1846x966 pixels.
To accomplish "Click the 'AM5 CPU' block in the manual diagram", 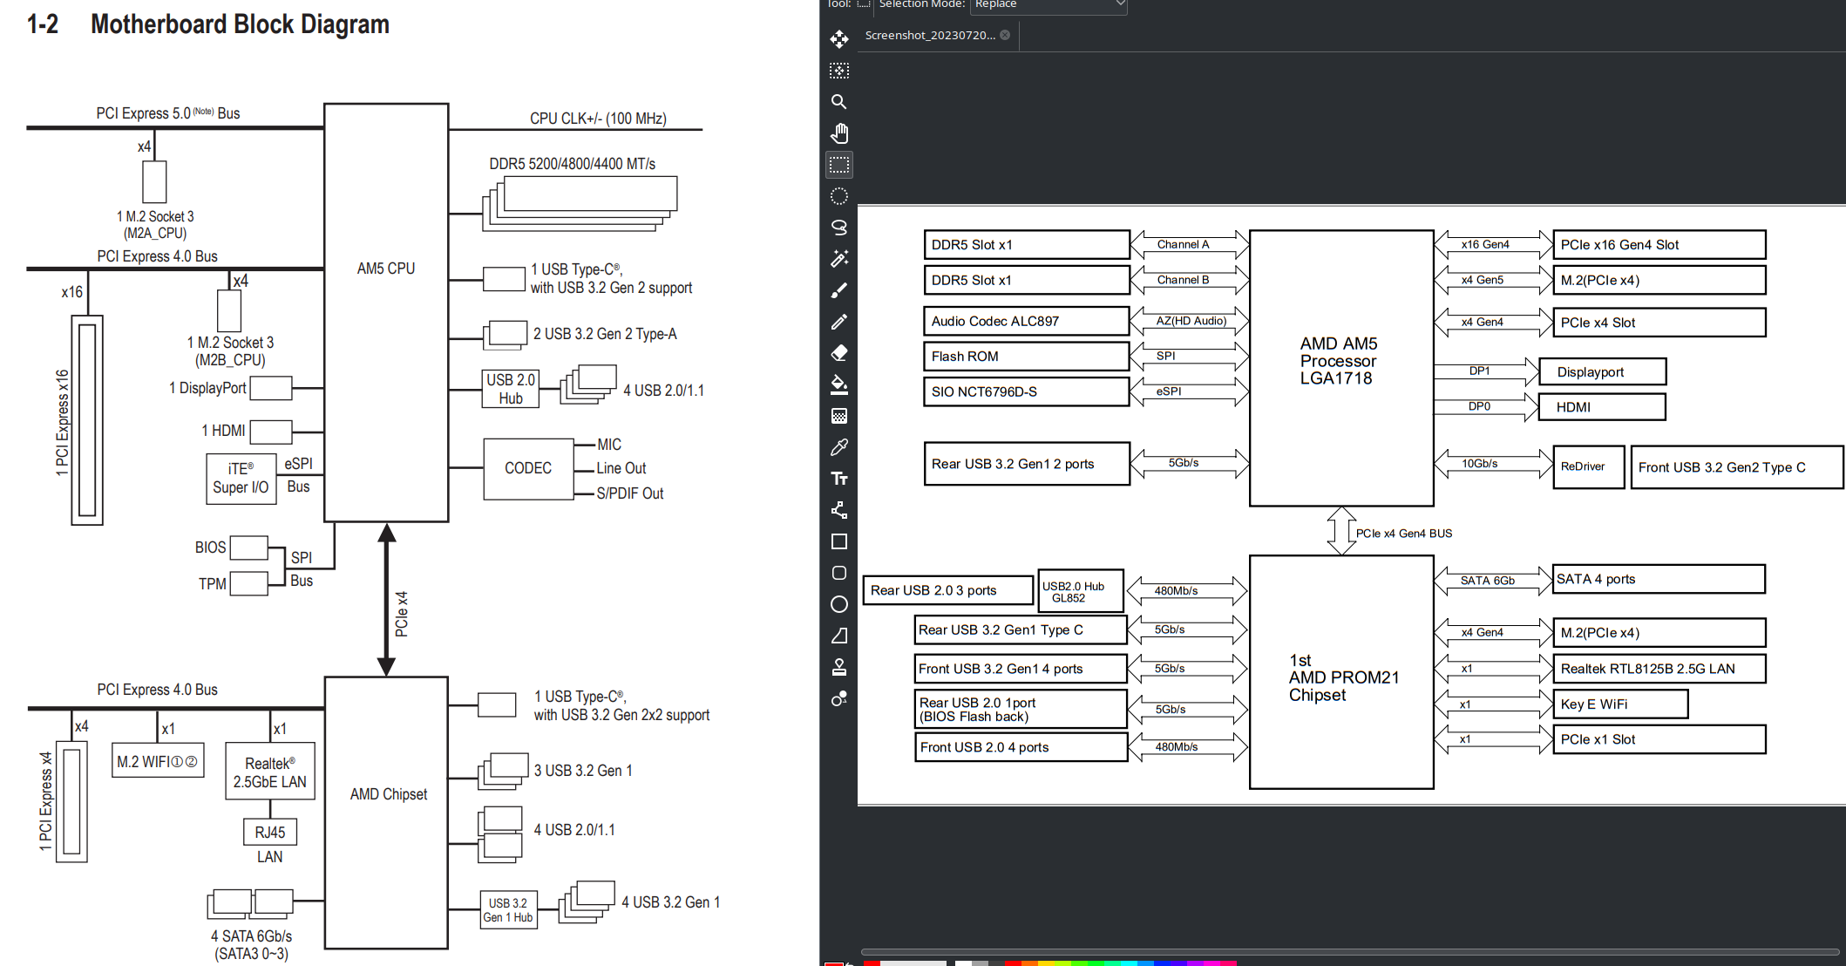I will pyautogui.click(x=386, y=312).
